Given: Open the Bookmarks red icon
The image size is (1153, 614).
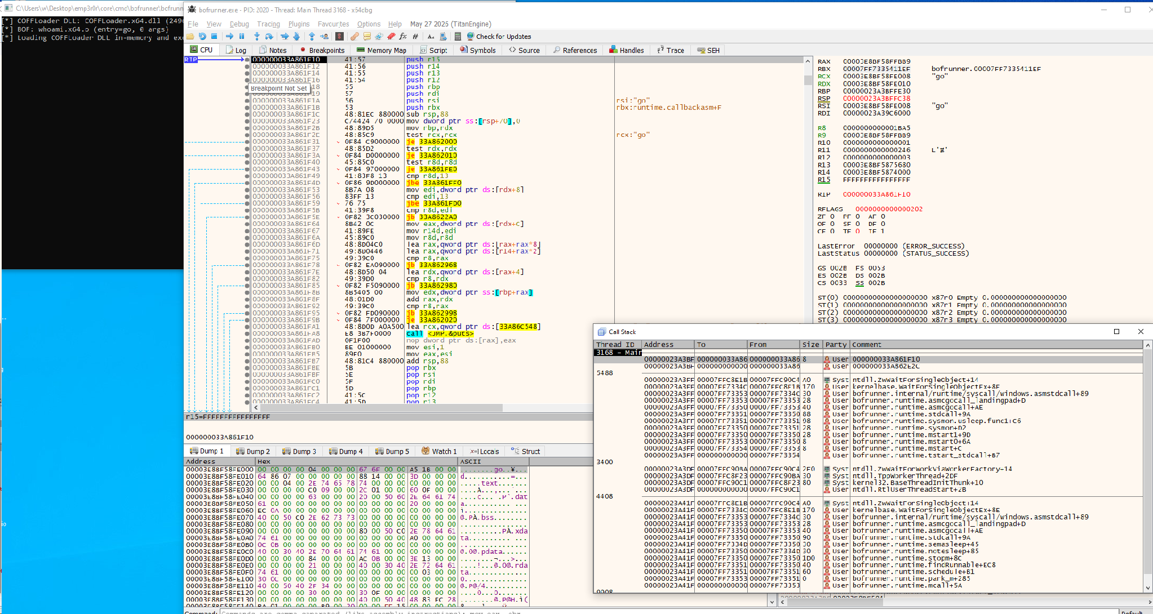Looking at the screenshot, I should click(x=391, y=36).
